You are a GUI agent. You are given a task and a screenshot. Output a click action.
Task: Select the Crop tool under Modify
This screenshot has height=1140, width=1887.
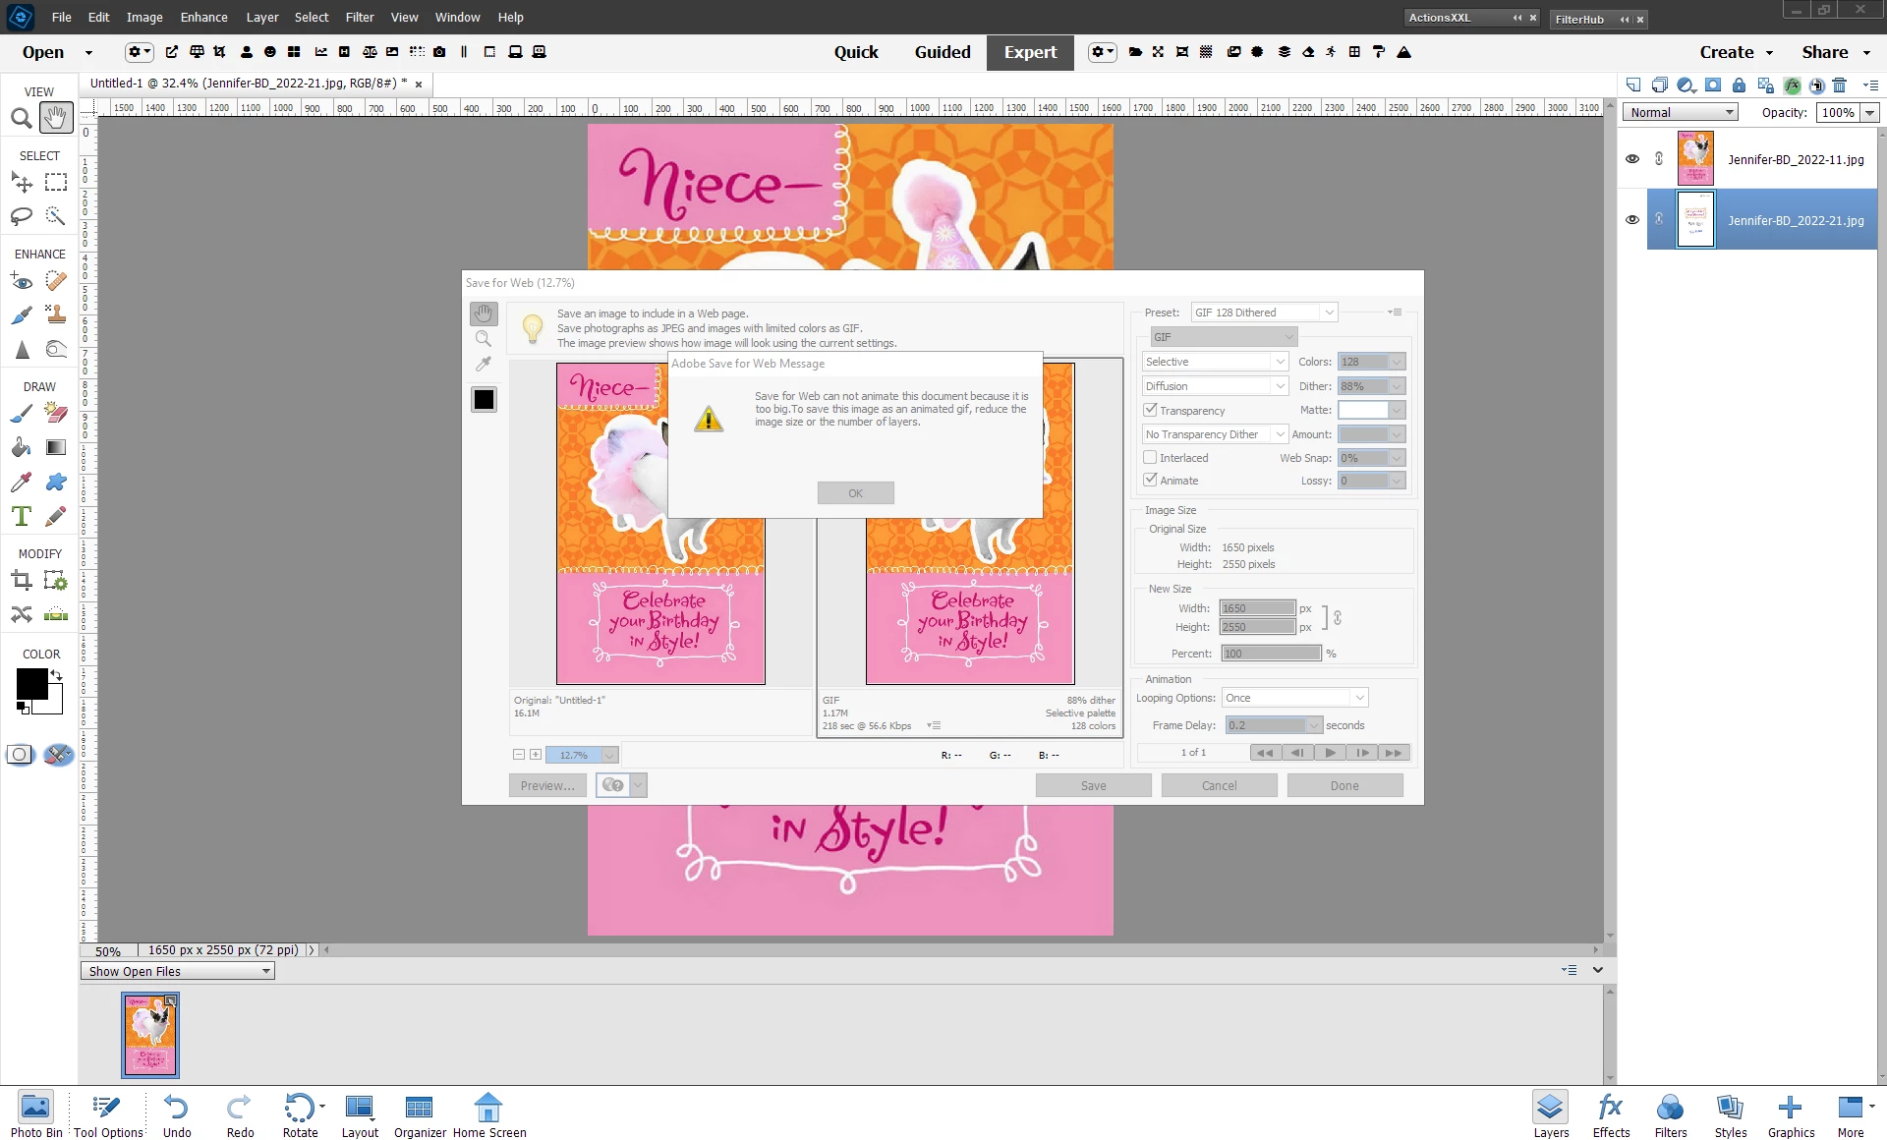coord(21,581)
